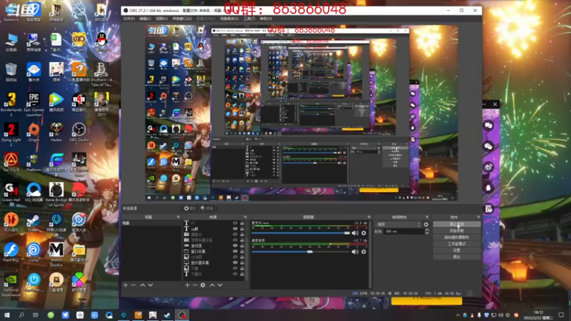
Task: Click the 设置 button in controls
Action: pos(457,250)
